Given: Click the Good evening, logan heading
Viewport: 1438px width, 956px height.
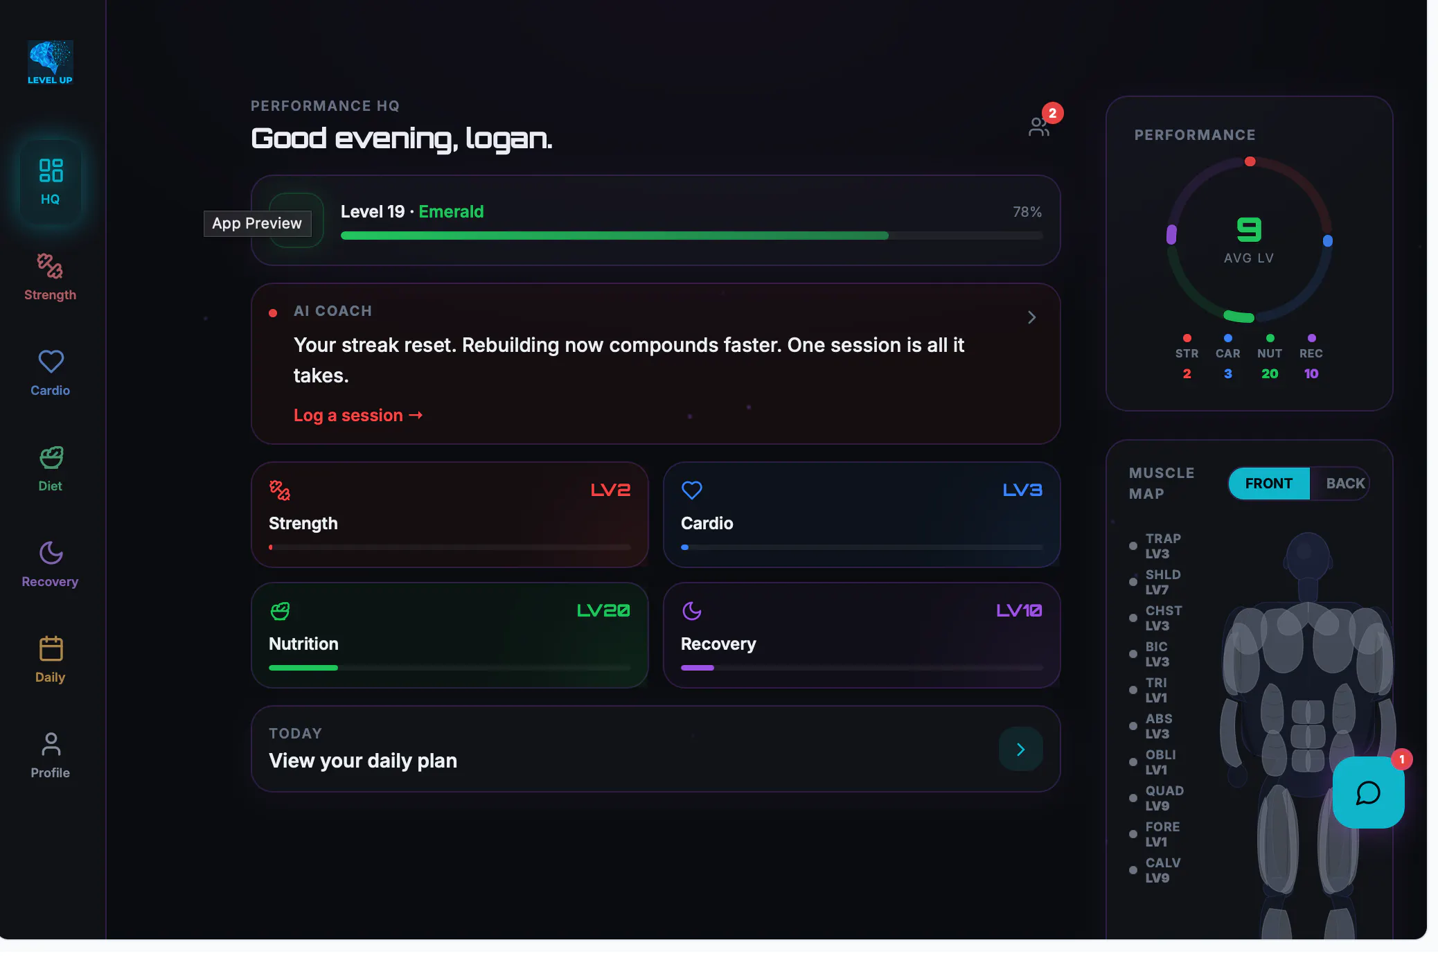Looking at the screenshot, I should [402, 139].
